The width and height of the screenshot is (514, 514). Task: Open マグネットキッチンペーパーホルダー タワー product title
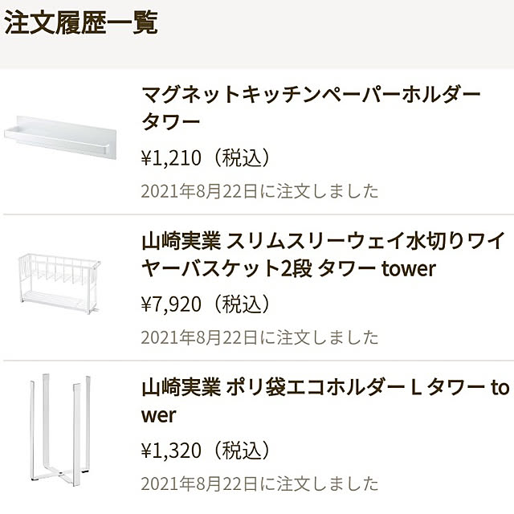pyautogui.click(x=311, y=108)
